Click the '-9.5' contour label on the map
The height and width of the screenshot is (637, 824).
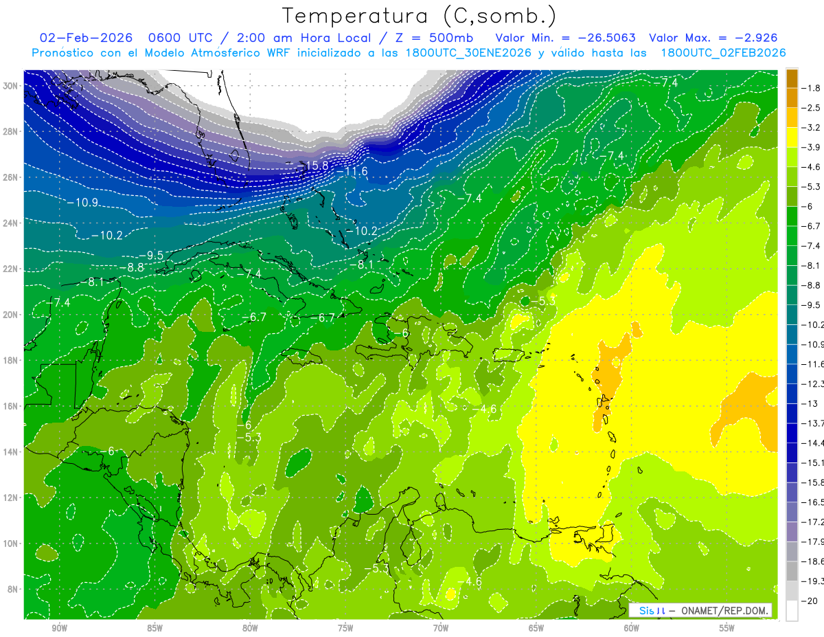(x=151, y=255)
